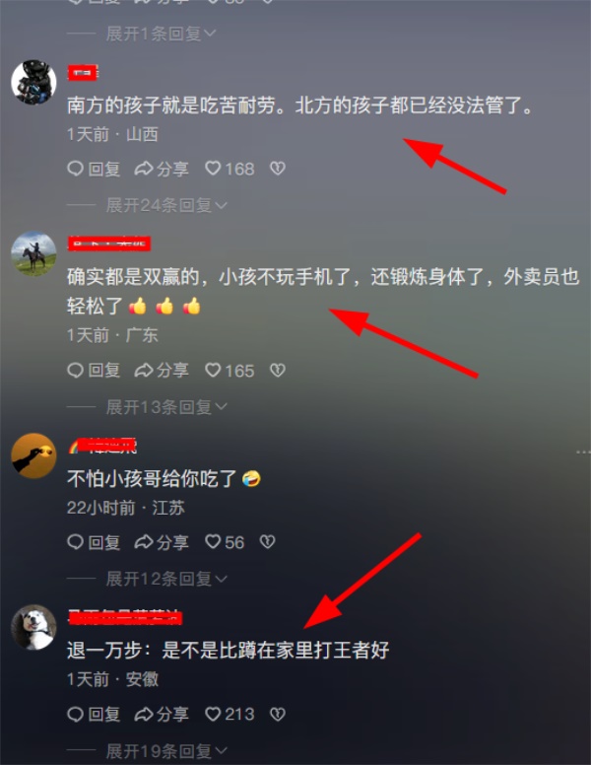Like the Shanxi comment with 168 likes
The height and width of the screenshot is (765, 591).
[x=230, y=169]
